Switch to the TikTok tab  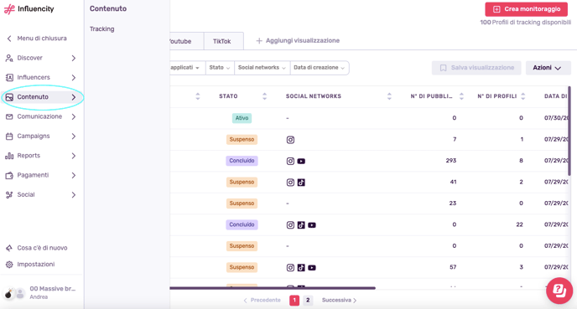point(222,41)
